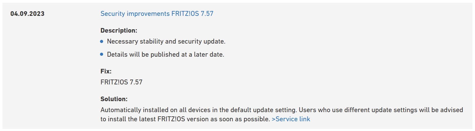
Task: Click the blue bullet before 'Details will be published'
Action: (x=102, y=55)
